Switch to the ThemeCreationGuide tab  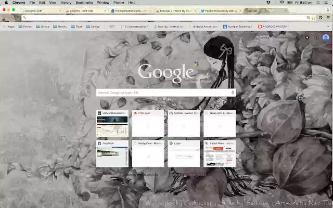coord(131,11)
